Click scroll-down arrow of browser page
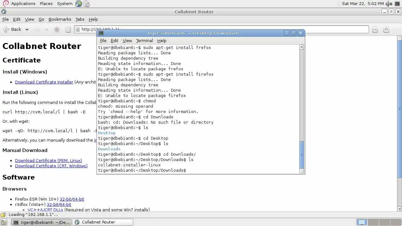This screenshot has width=402, height=226. click(x=399, y=209)
